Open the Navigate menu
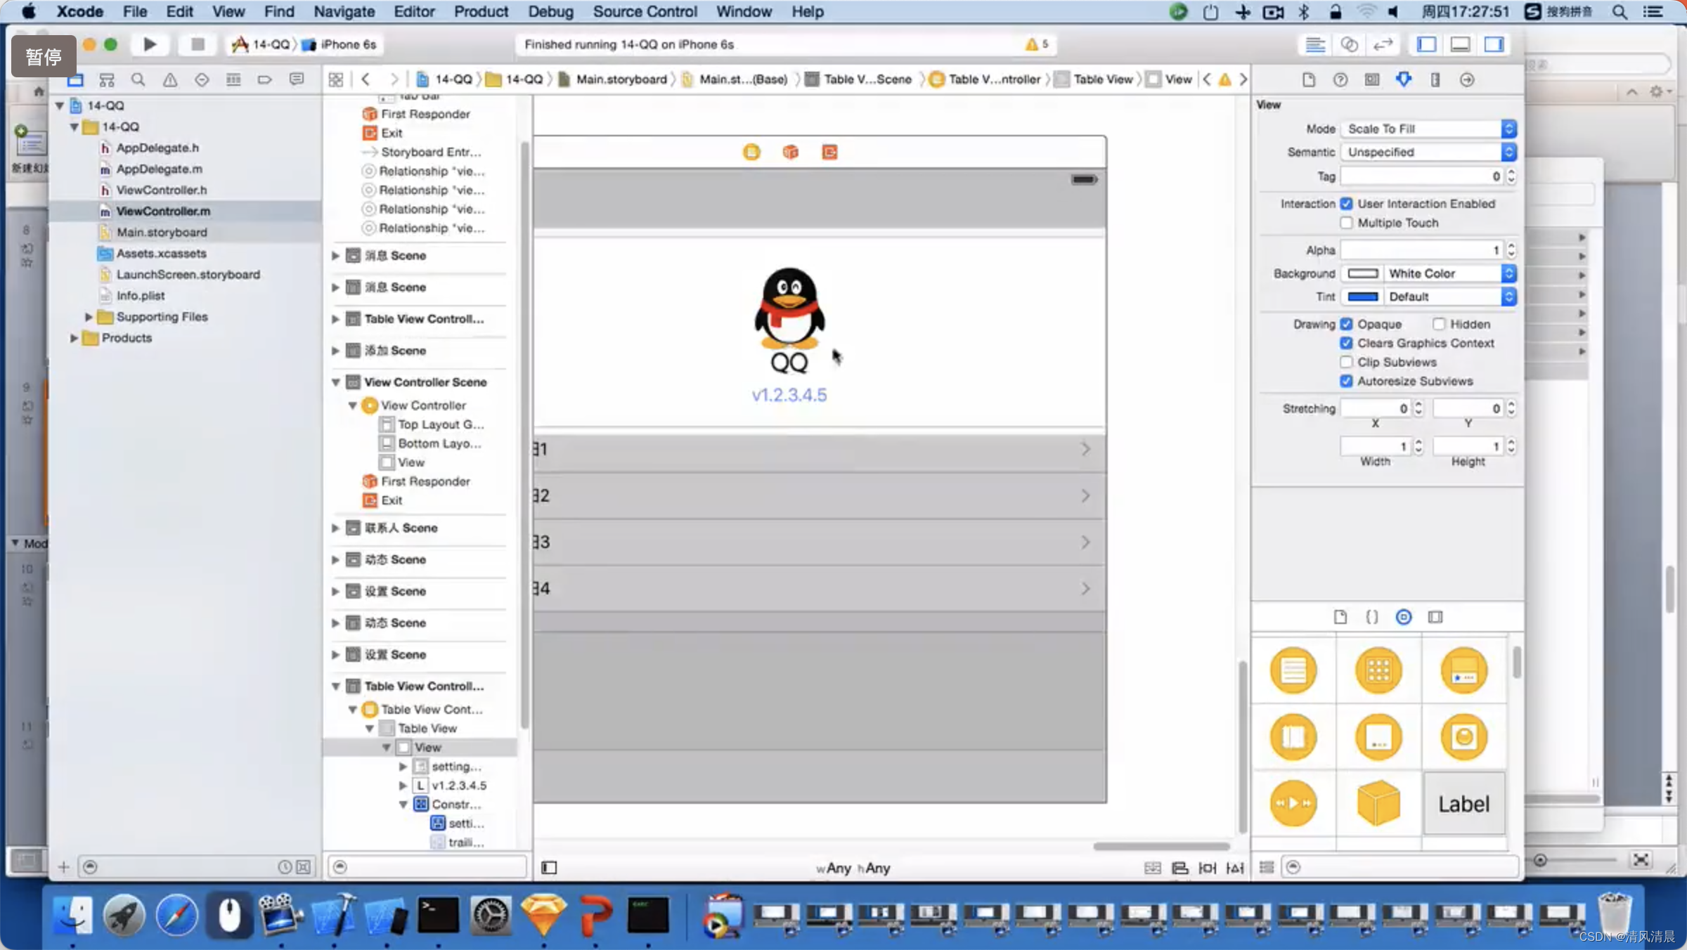The height and width of the screenshot is (950, 1687). point(344,11)
